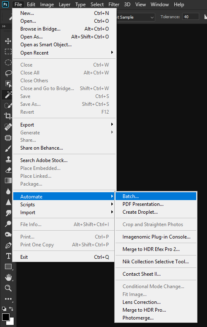207x327 pixels.
Task: Choose Nik Collection Selective Tool...
Action: click(x=156, y=262)
